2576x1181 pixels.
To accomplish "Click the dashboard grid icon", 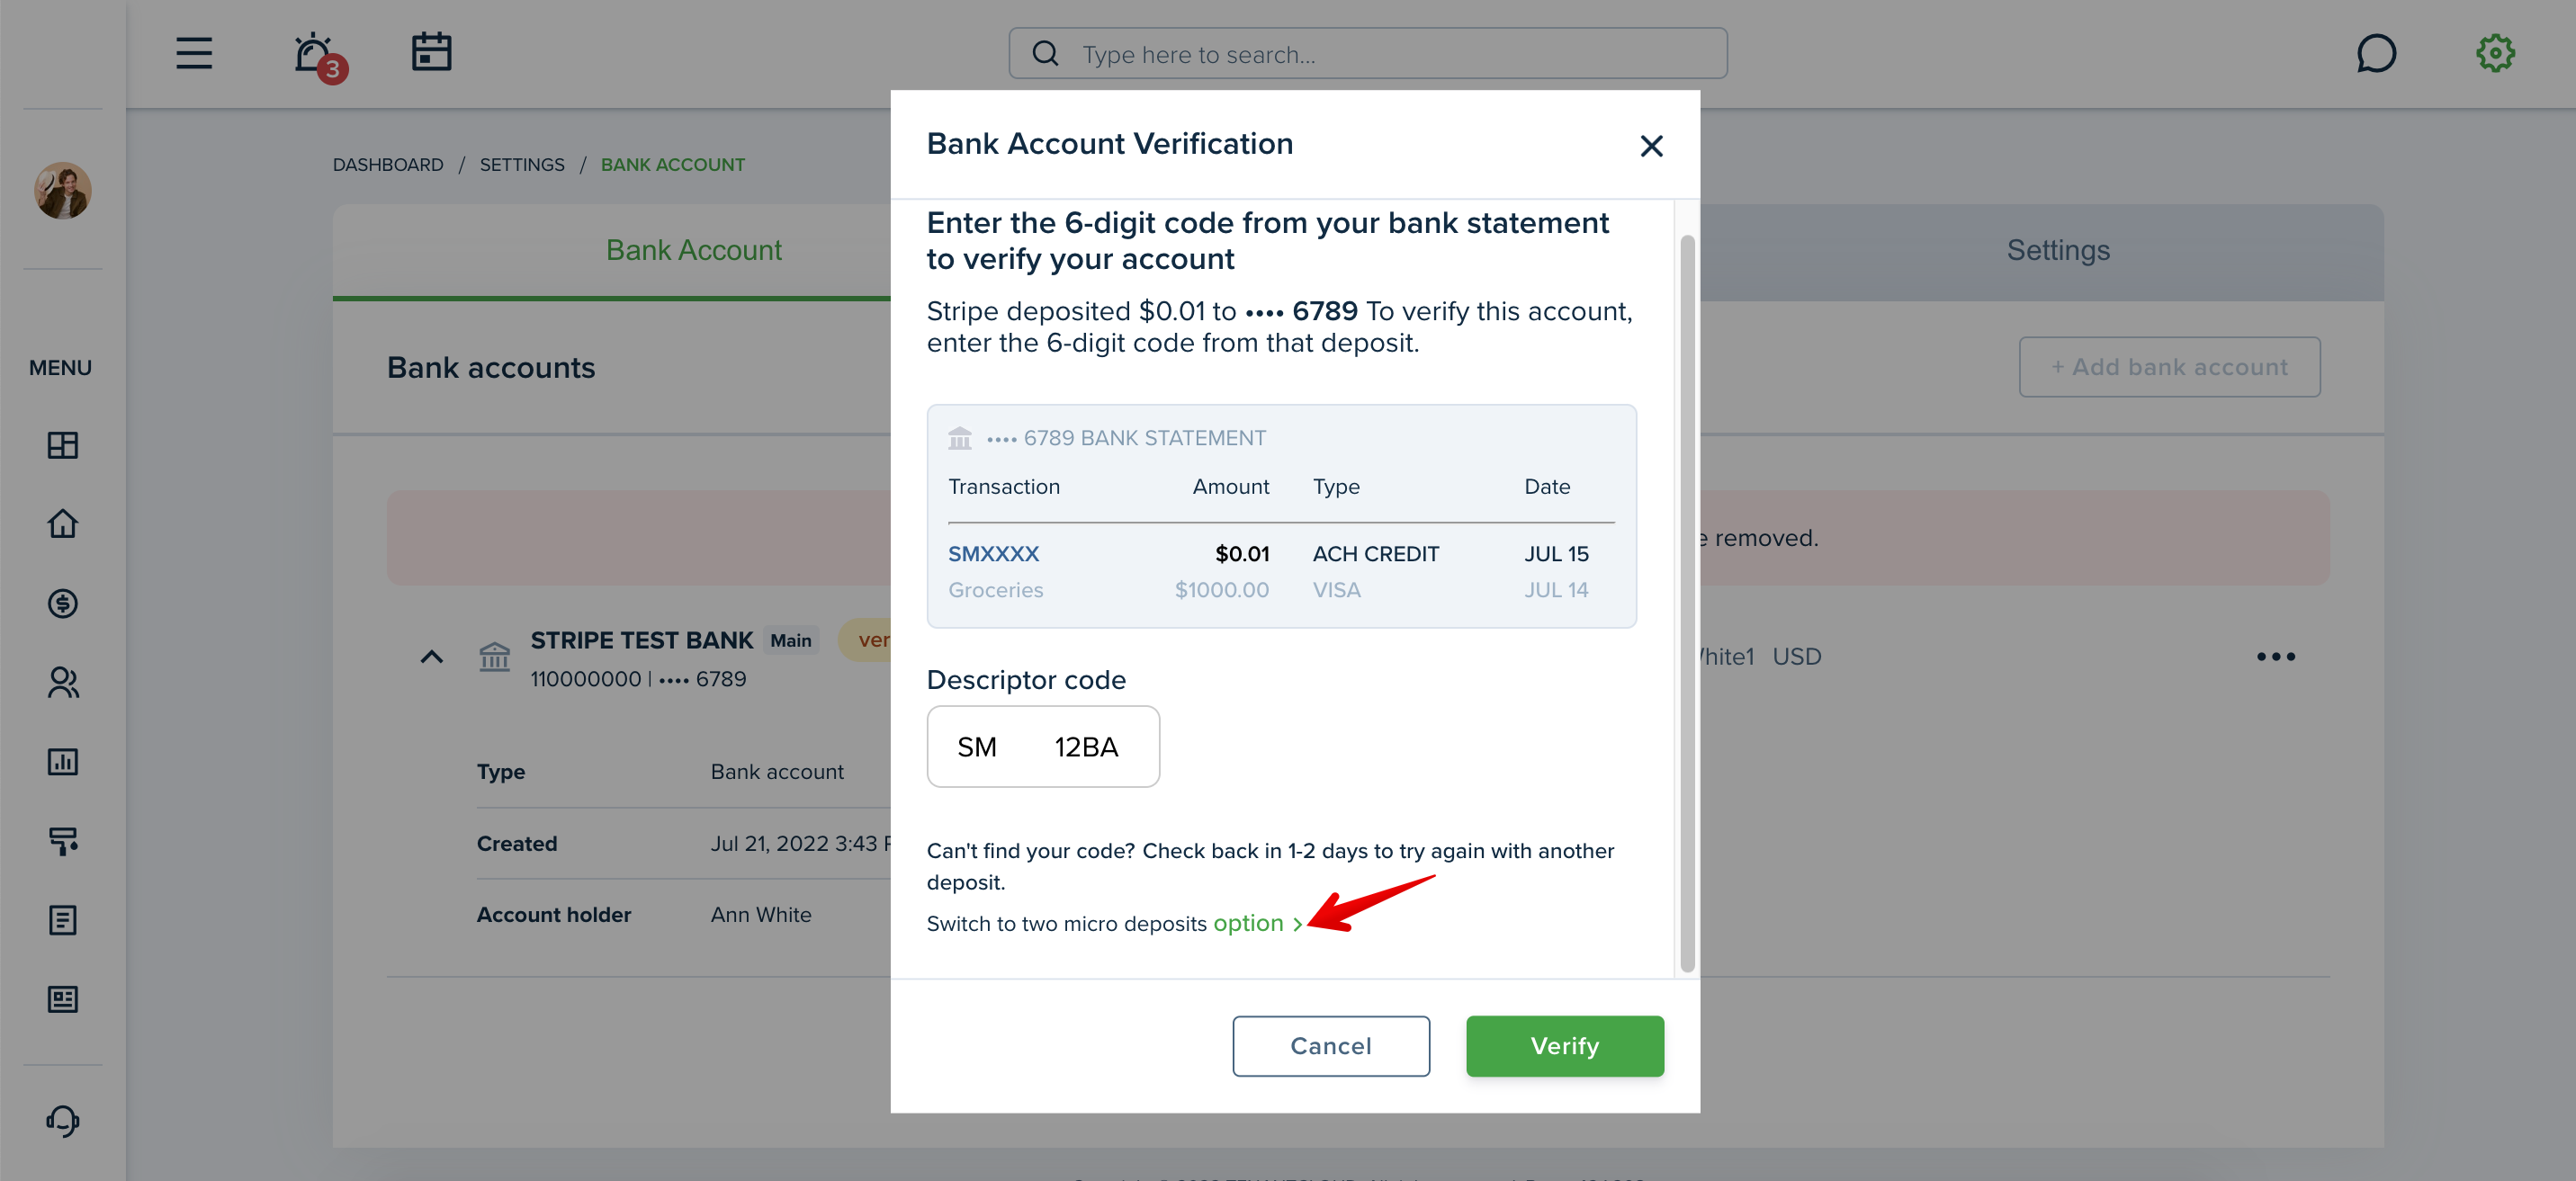I will 64,443.
